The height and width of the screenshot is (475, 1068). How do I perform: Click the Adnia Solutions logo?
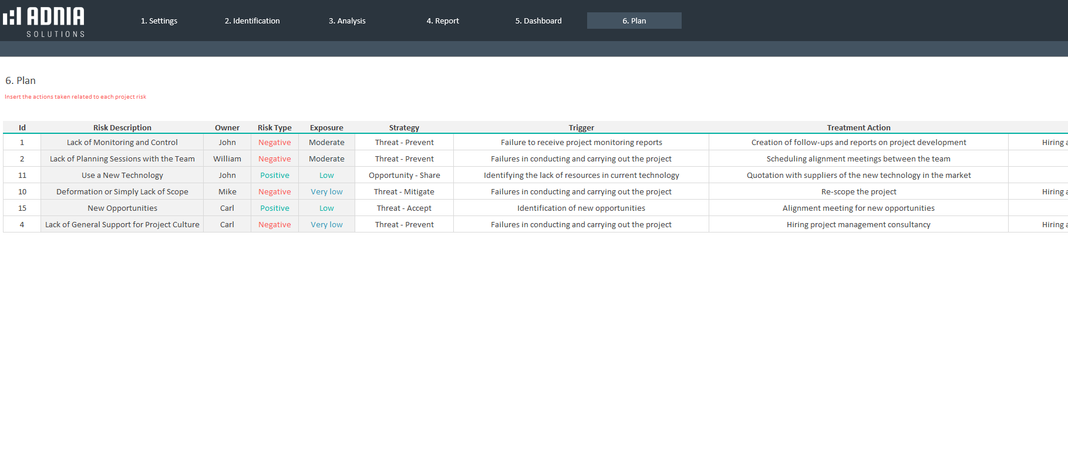click(x=44, y=22)
